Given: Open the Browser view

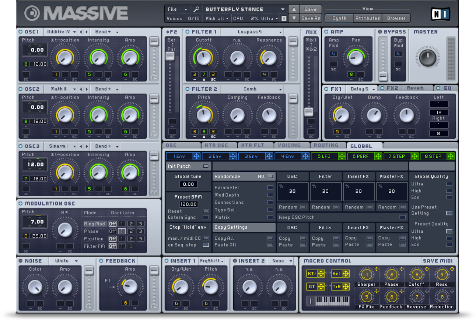Looking at the screenshot, I should pos(396,18).
